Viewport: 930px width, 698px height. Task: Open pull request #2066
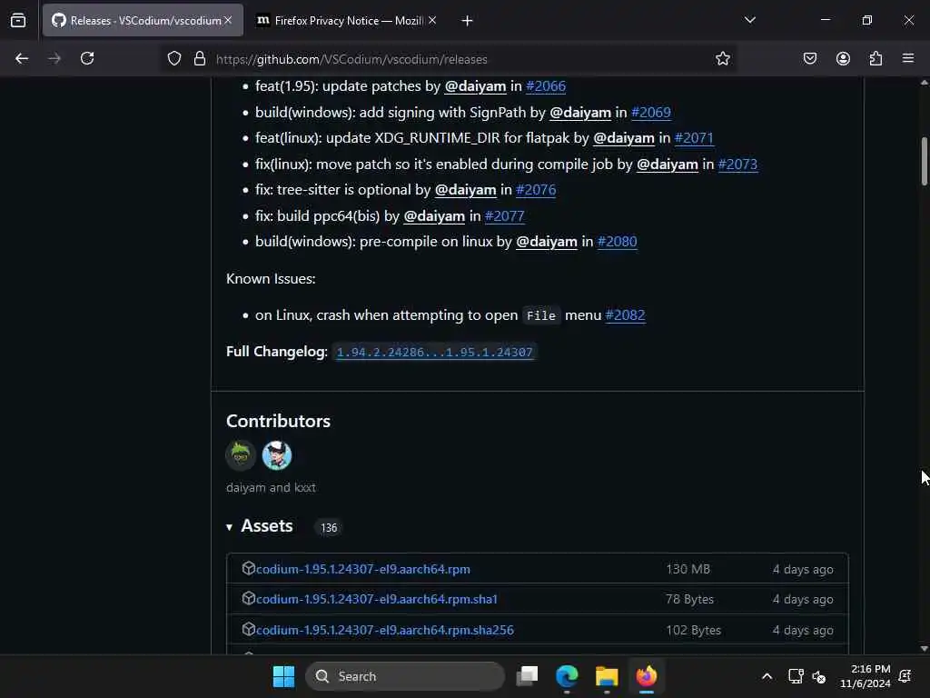[546, 86]
